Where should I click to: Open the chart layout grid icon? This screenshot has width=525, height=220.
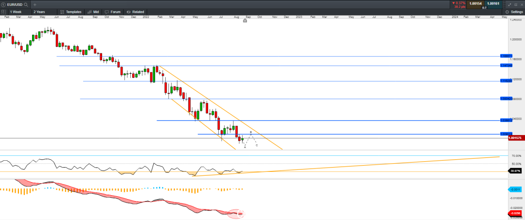tap(4, 12)
